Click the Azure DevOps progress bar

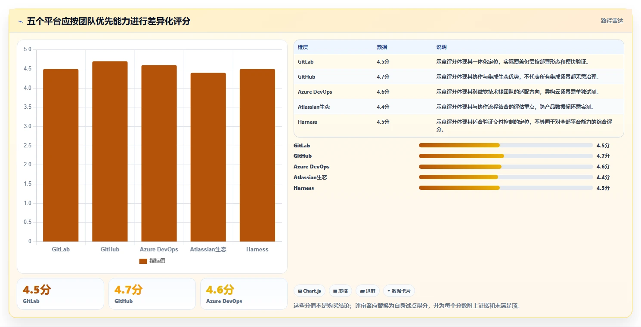[506, 167]
